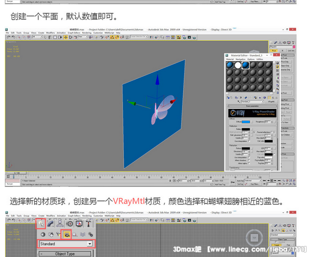
Task: Switch to the enlarged Motion tab wheel icon
Action: tap(70, 224)
